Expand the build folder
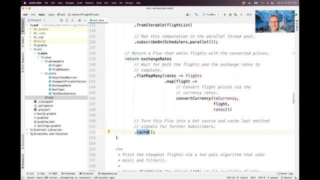 [x=30, y=41]
